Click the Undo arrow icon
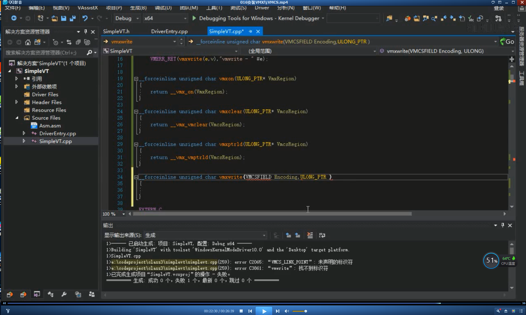Viewport: 526px width, 315px height. click(85, 18)
